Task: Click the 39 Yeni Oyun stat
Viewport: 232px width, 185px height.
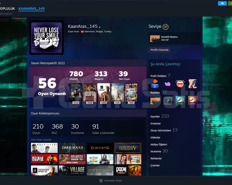Action: coord(124,75)
